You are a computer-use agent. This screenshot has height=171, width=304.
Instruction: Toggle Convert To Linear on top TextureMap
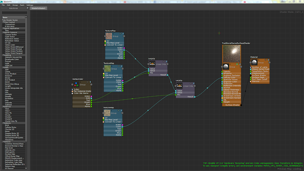tap(105, 45)
